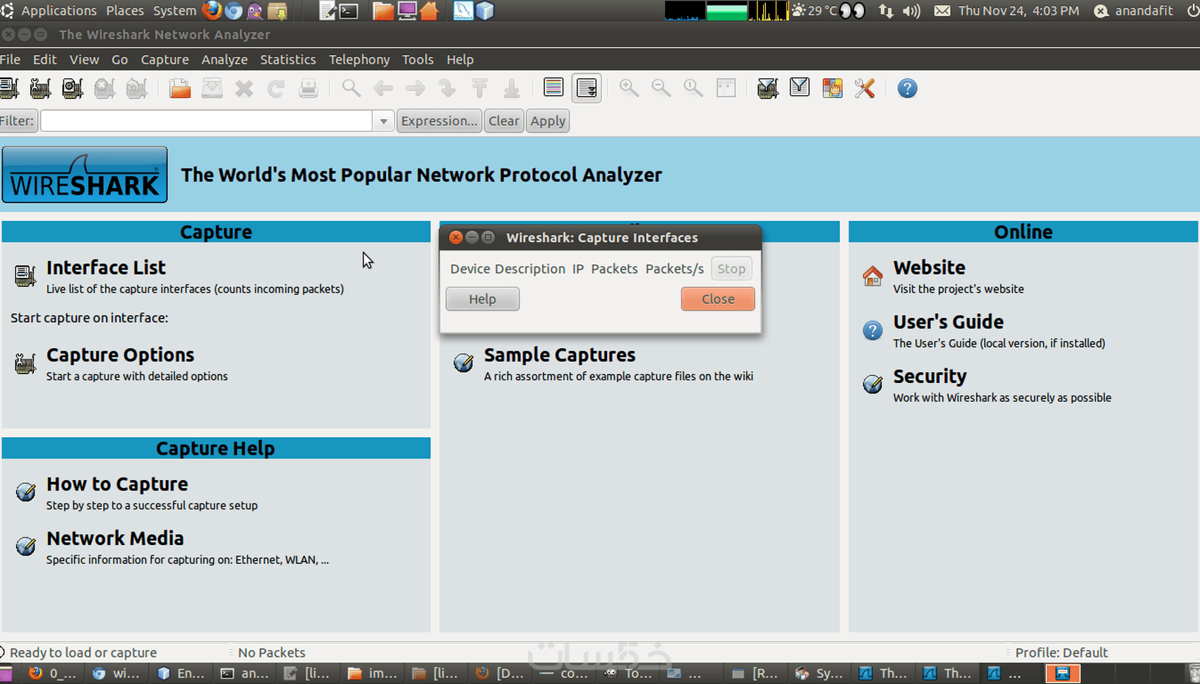Viewport: 1200px width, 684px height.
Task: Click the go forward arrow icon
Action: 415,88
